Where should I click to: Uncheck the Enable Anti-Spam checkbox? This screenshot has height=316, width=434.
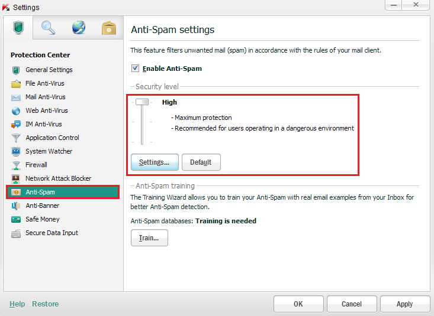coord(135,69)
